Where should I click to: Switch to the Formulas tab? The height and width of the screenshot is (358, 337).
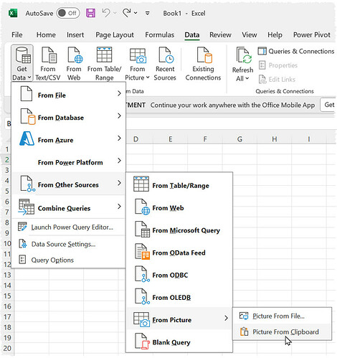[160, 35]
